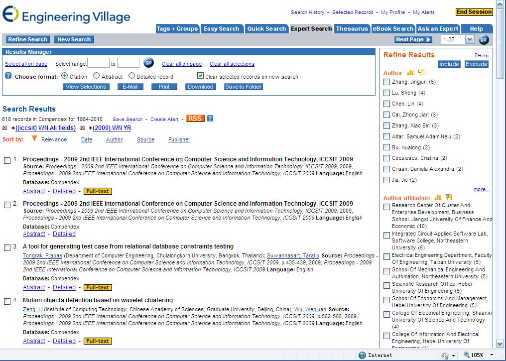This screenshot has width=506, height=361.
Task: Remove the (iccsit) WN All fields search term
Action: click(4, 128)
